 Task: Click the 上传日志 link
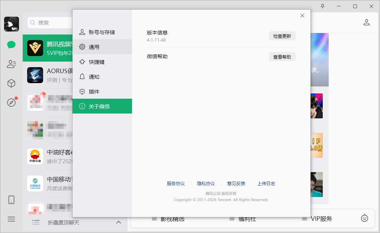266,184
